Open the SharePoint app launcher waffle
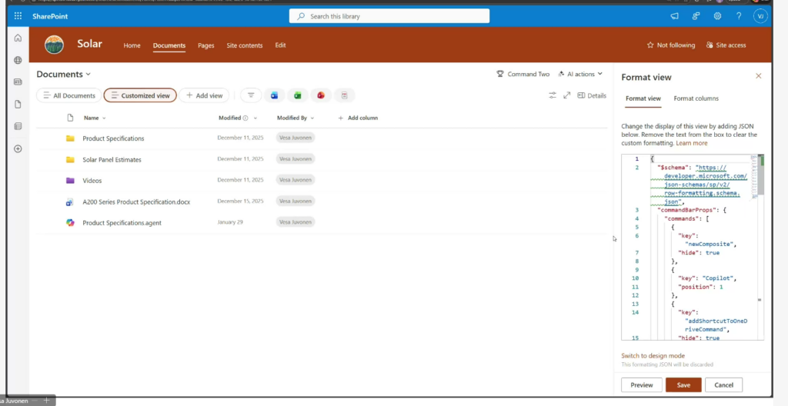Screen dimensions: 788x406 pos(18,16)
